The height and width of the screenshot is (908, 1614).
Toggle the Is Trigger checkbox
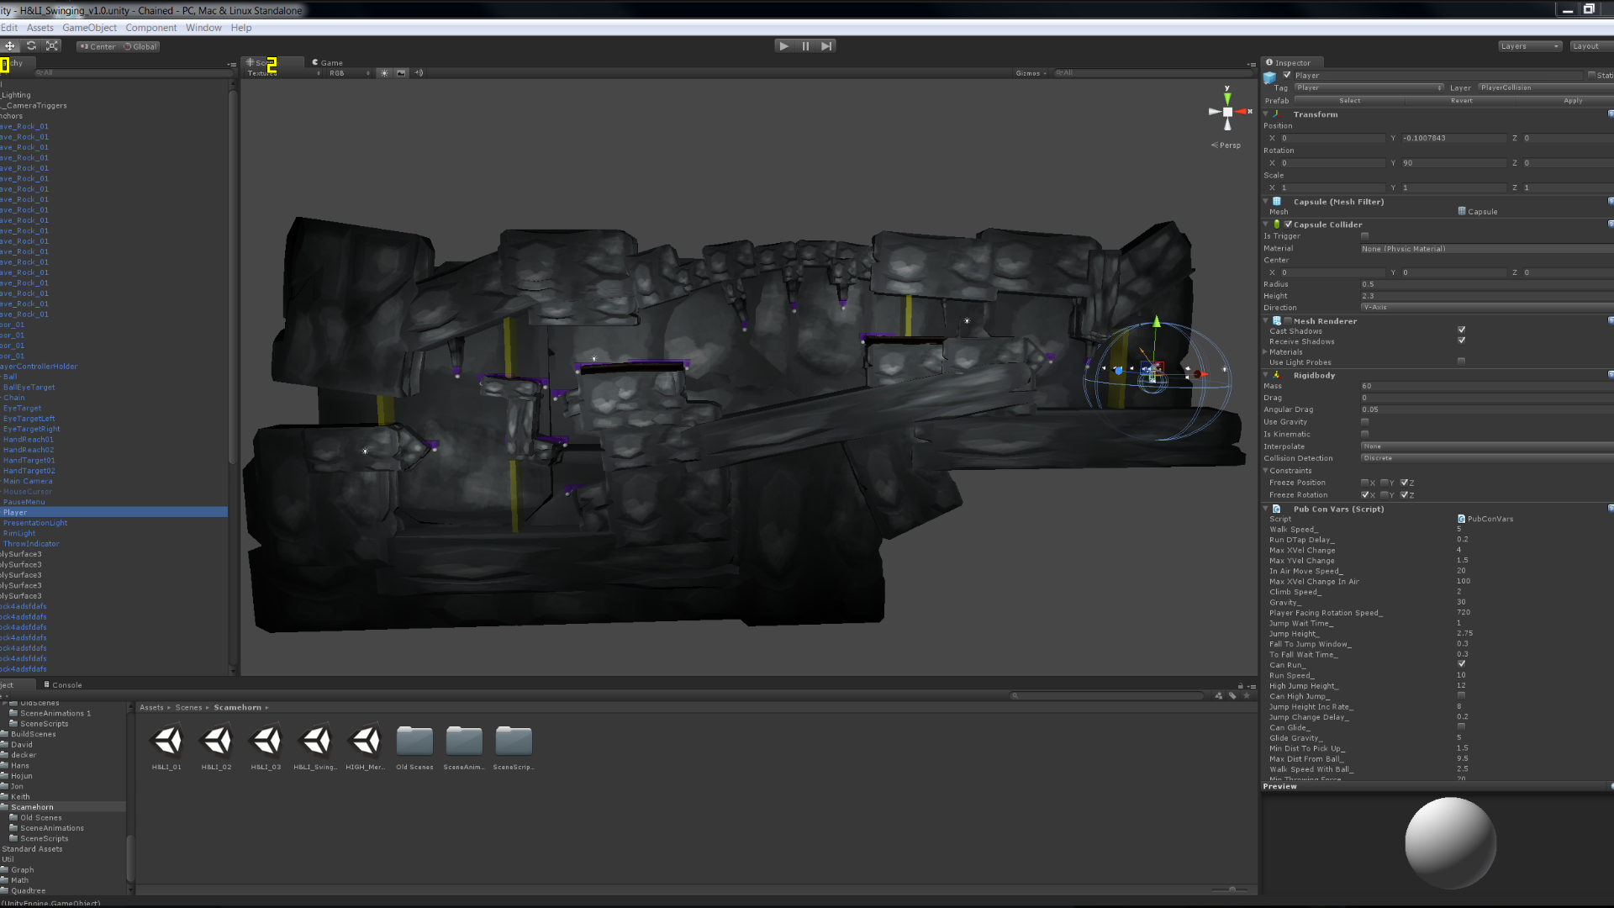coord(1365,236)
